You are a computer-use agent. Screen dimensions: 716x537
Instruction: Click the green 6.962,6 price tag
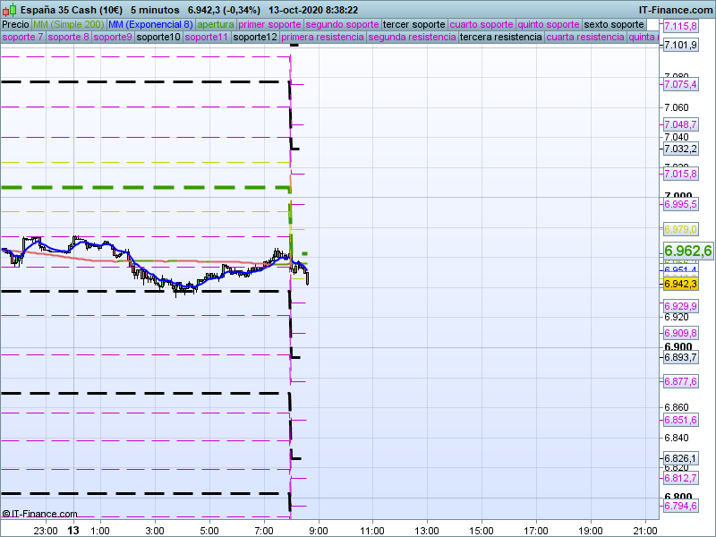(687, 251)
